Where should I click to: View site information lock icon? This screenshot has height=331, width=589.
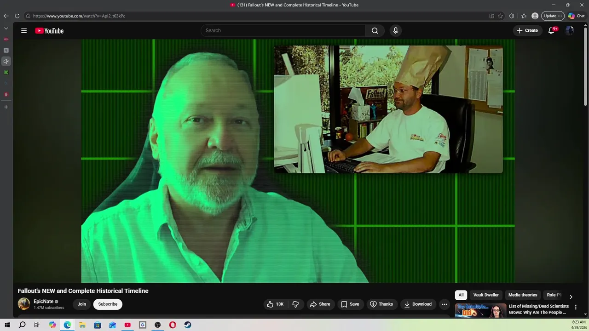pos(28,16)
